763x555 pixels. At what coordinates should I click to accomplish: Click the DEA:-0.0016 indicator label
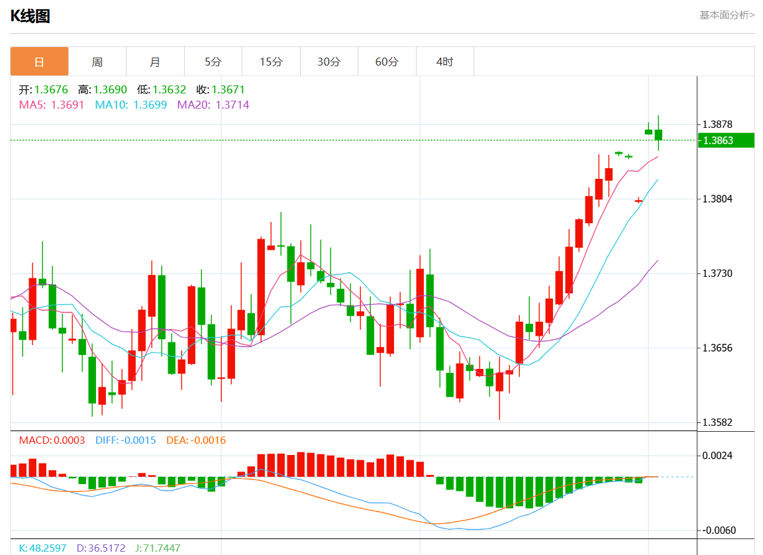pyautogui.click(x=196, y=440)
